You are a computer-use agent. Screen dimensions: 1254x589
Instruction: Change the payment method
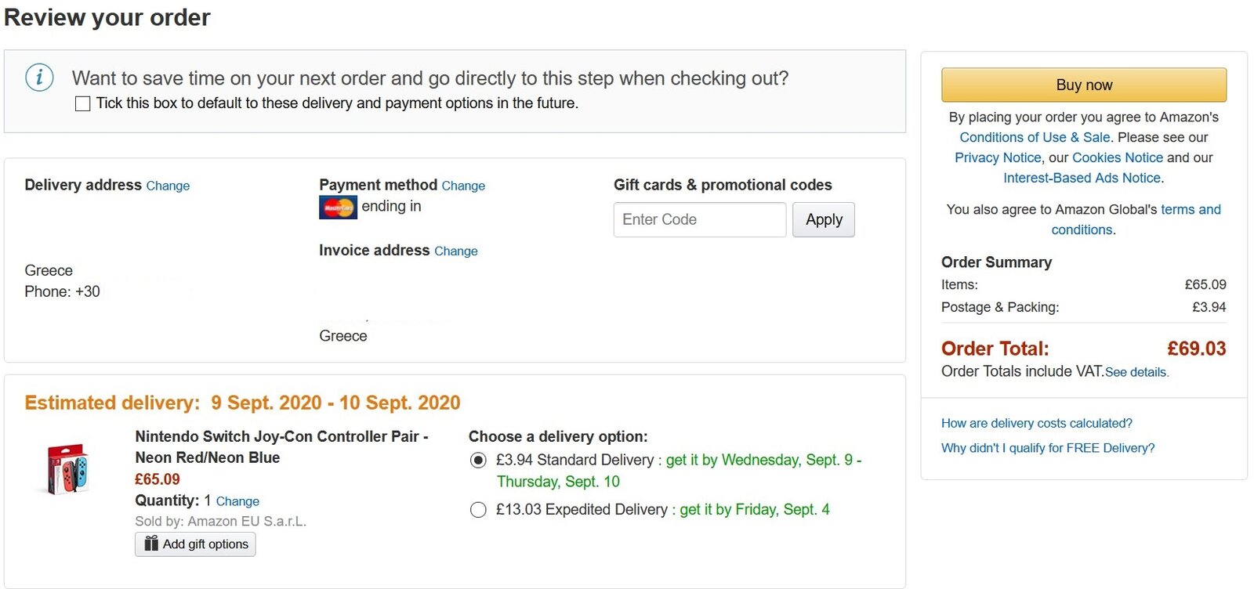point(463,186)
